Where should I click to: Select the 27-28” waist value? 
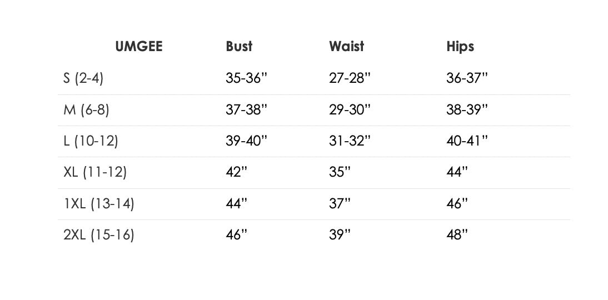point(350,78)
